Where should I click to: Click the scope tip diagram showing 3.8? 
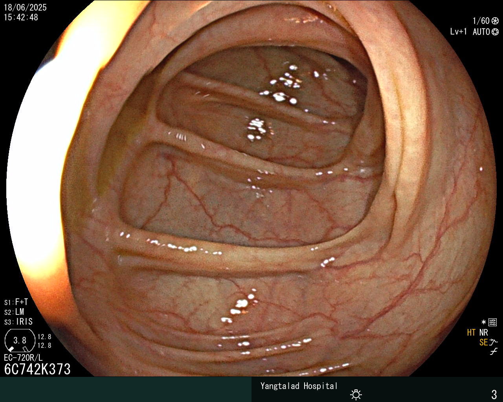pyautogui.click(x=20, y=340)
